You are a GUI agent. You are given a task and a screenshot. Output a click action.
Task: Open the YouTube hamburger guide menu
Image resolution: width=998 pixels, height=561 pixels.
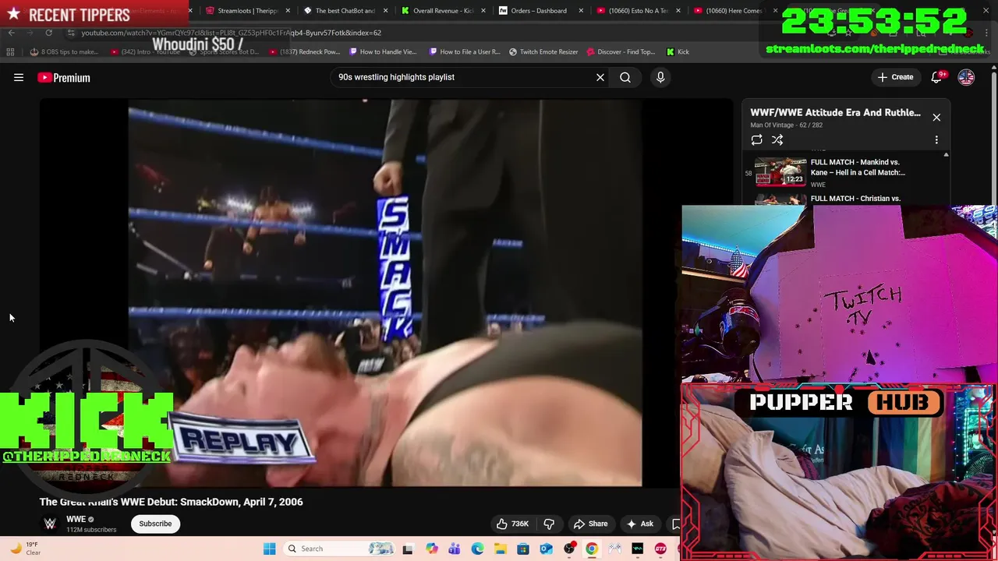pos(19,77)
